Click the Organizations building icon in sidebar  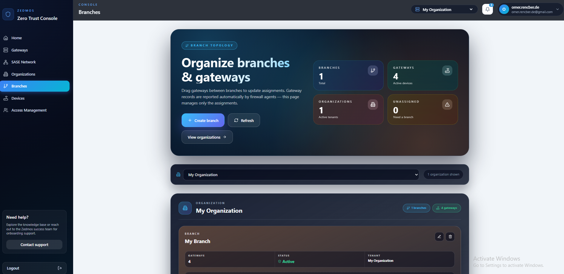6,74
